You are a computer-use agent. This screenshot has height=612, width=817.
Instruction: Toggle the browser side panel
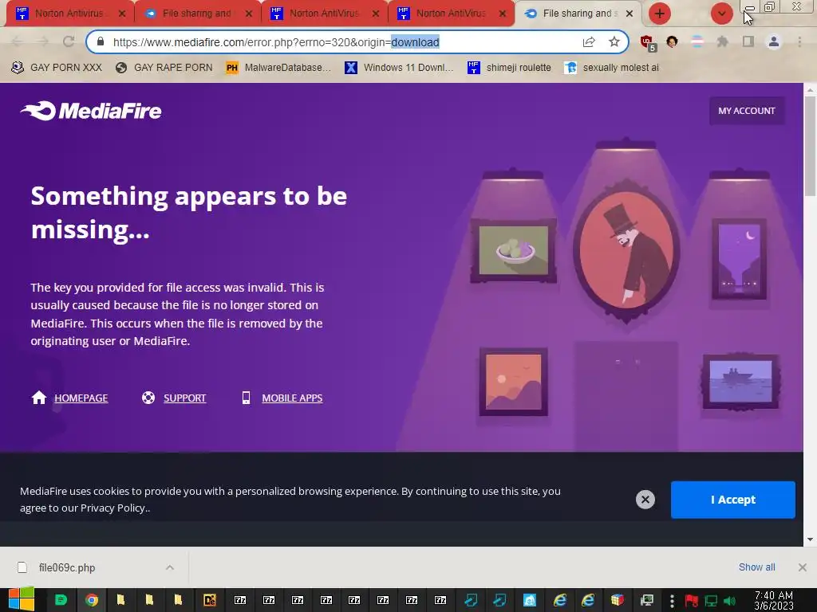[x=748, y=41]
